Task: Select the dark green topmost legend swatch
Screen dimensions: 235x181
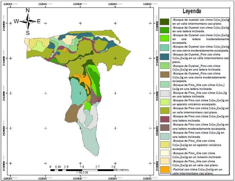Action: pos(165,22)
